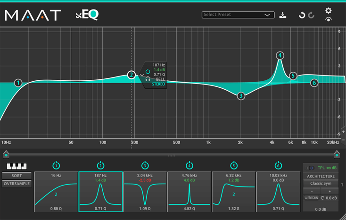Click the plus stepper button
This screenshot has height=220, width=346.
coord(330,191)
